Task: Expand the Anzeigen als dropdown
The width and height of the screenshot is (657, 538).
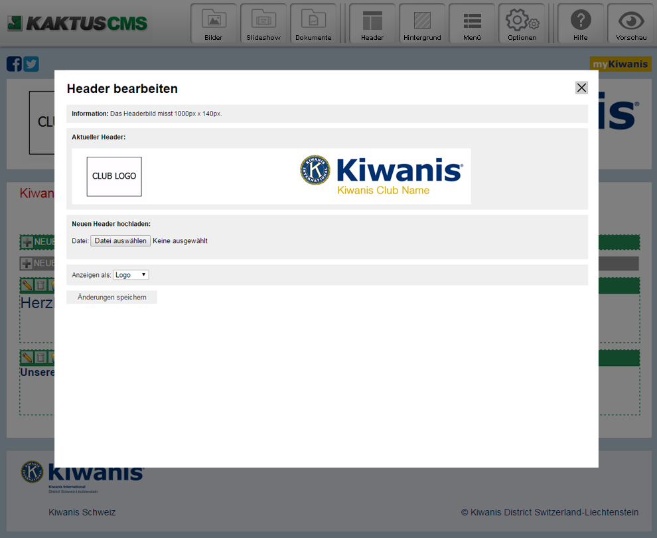Action: click(131, 275)
